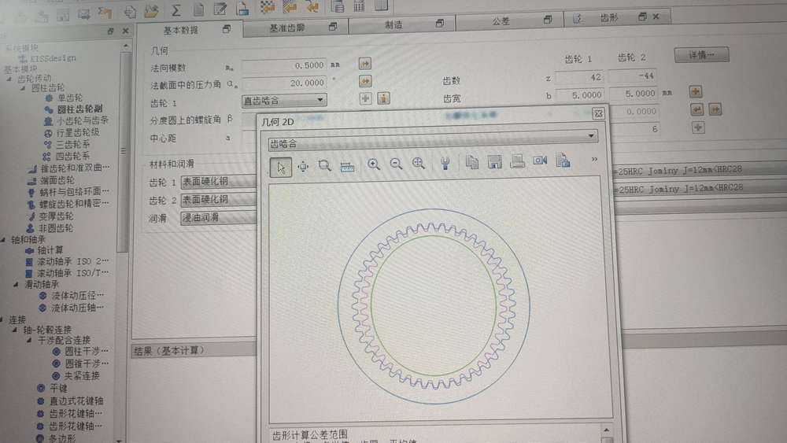Click the 法向模数 0.5000 input field
This screenshot has height=443, width=787.
284,65
